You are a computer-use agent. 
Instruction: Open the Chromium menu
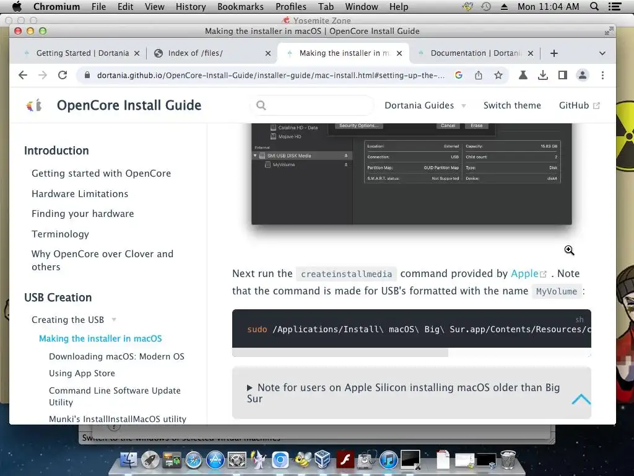click(x=56, y=6)
